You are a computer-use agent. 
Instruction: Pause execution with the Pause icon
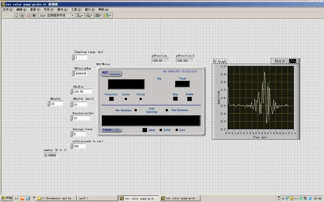click(x=34, y=15)
